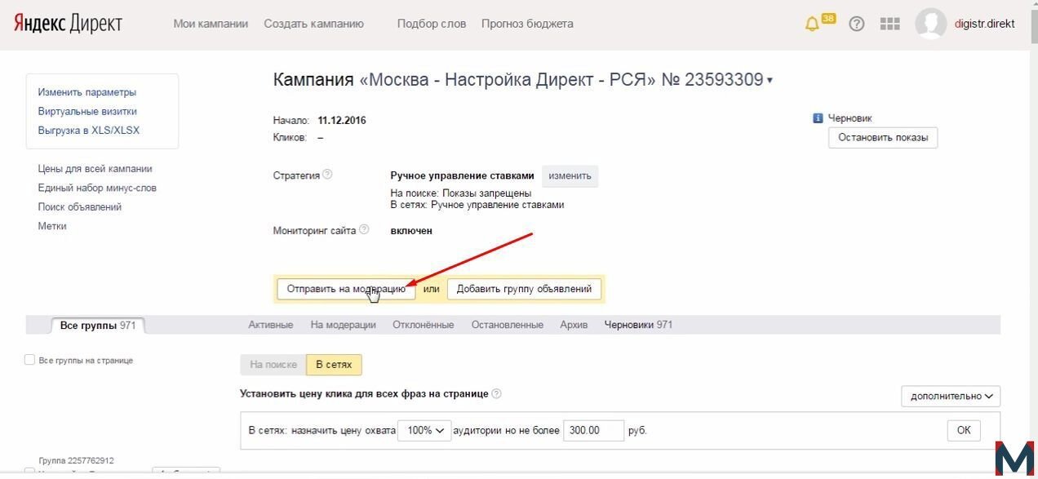Click the user avatar picture
The height and width of the screenshot is (479, 1038).
931,24
